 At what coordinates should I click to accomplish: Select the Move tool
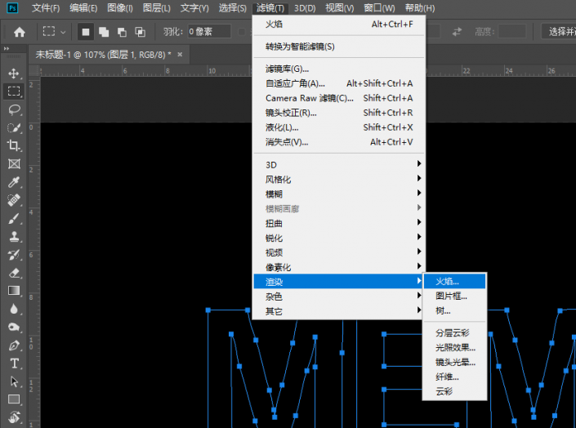tap(14, 74)
